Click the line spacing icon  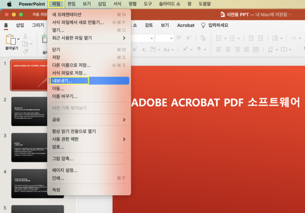pos(275,38)
